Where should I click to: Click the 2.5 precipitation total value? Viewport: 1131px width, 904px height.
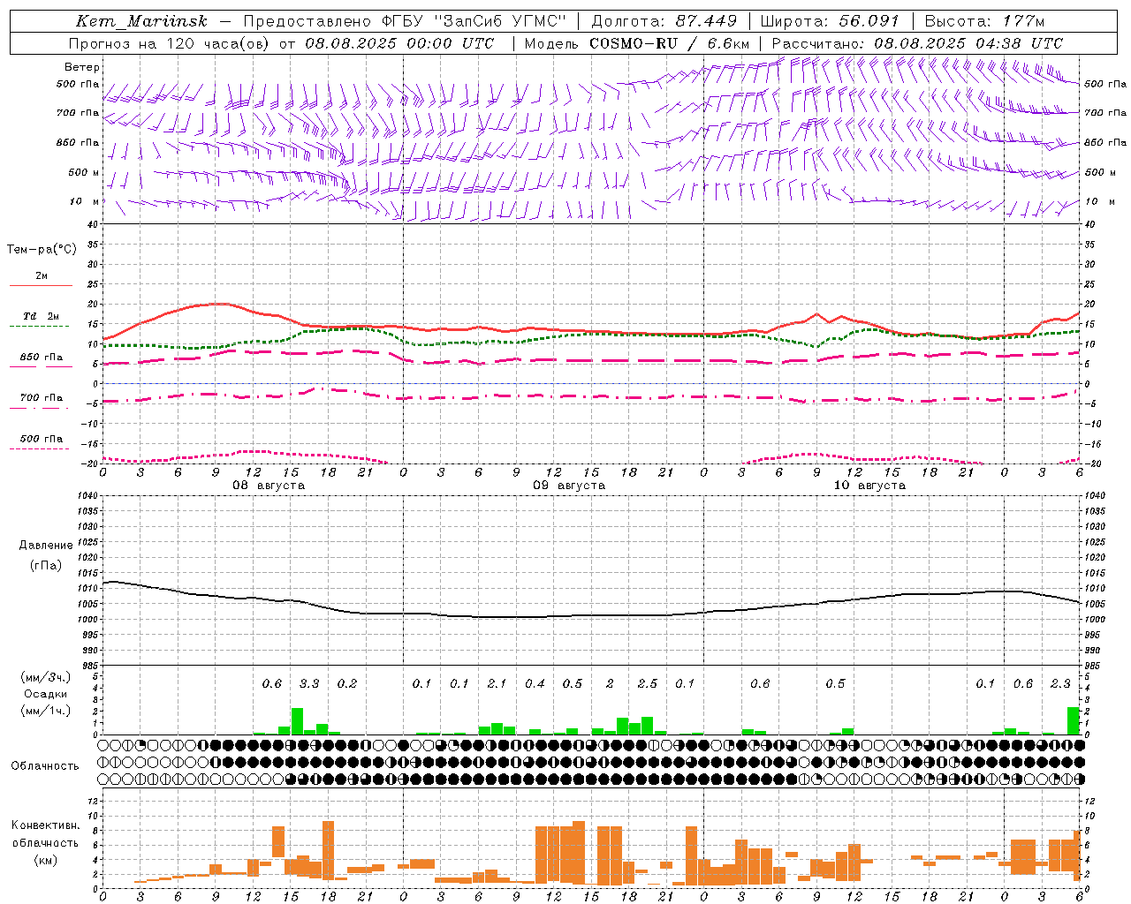[x=648, y=683]
